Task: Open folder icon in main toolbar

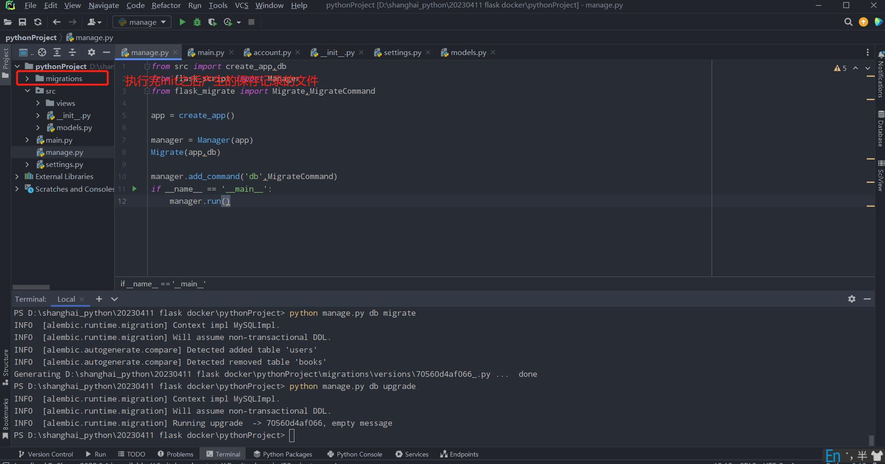Action: (8, 22)
